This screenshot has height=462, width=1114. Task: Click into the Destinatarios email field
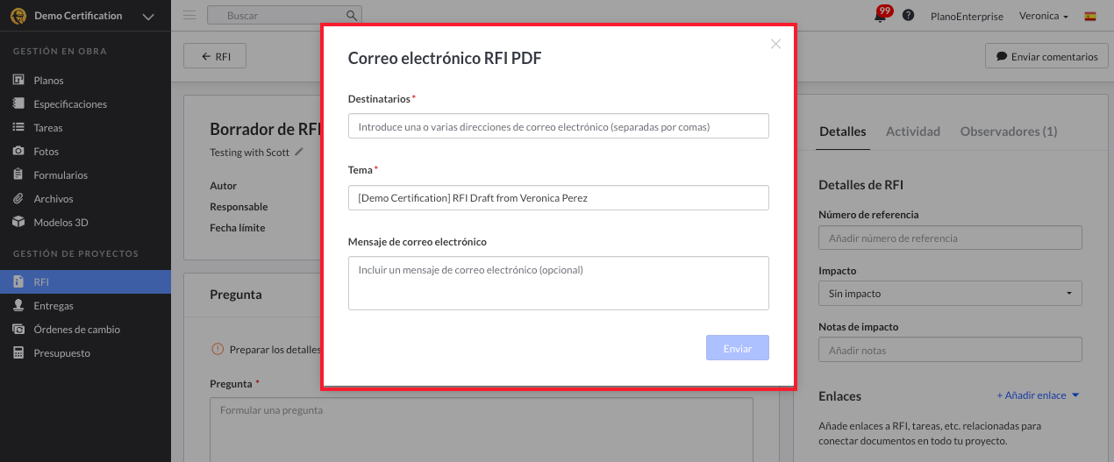[558, 126]
